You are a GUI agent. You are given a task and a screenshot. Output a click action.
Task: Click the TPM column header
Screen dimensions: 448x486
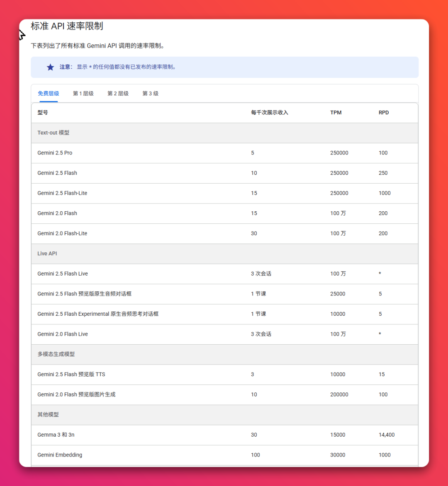[336, 113]
